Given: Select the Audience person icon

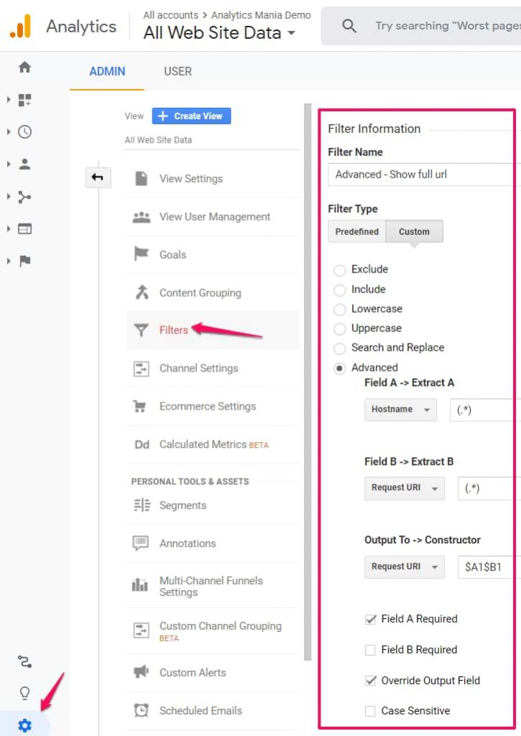Looking at the screenshot, I should 24,163.
